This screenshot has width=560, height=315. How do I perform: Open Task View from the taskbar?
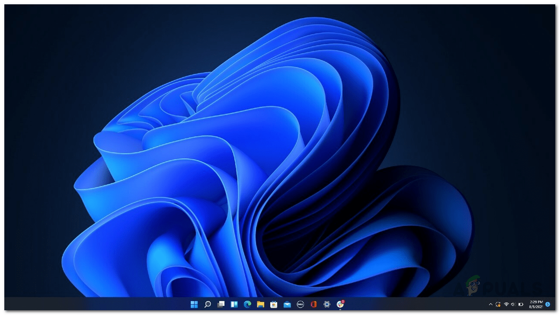(x=221, y=304)
